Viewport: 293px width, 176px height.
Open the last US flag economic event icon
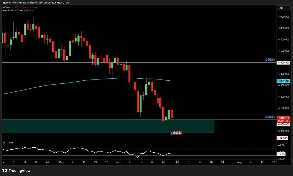(180, 133)
